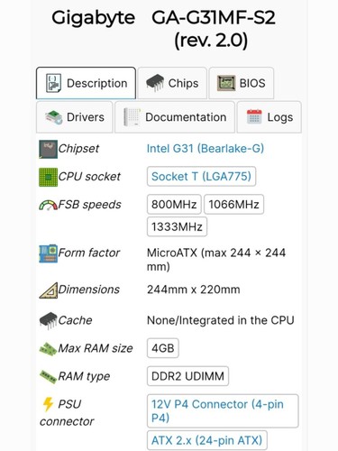Select the 4GB max RAM tag
The height and width of the screenshot is (451, 338).
pos(163,348)
